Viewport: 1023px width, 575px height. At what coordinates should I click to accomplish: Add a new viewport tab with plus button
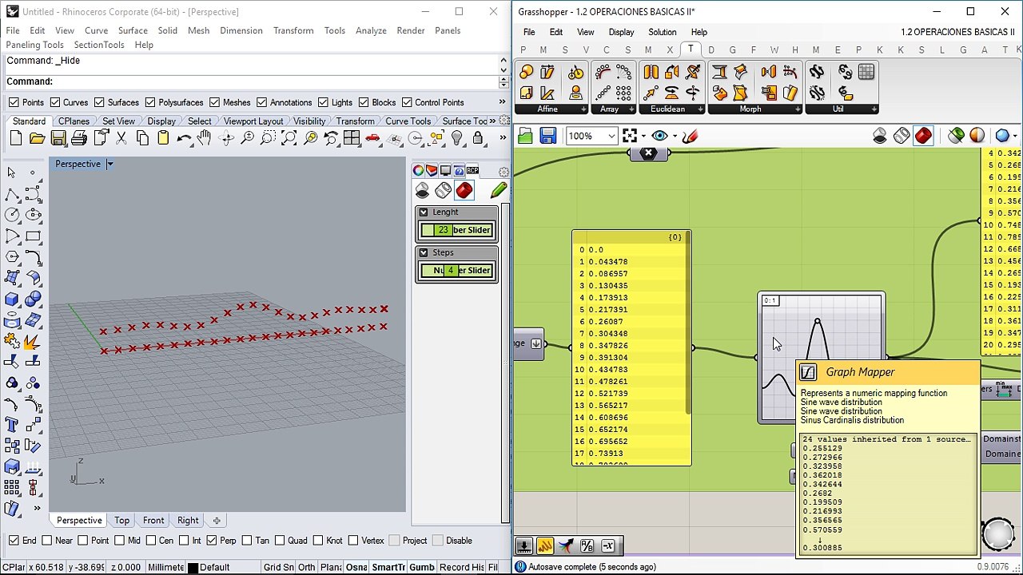(x=217, y=521)
